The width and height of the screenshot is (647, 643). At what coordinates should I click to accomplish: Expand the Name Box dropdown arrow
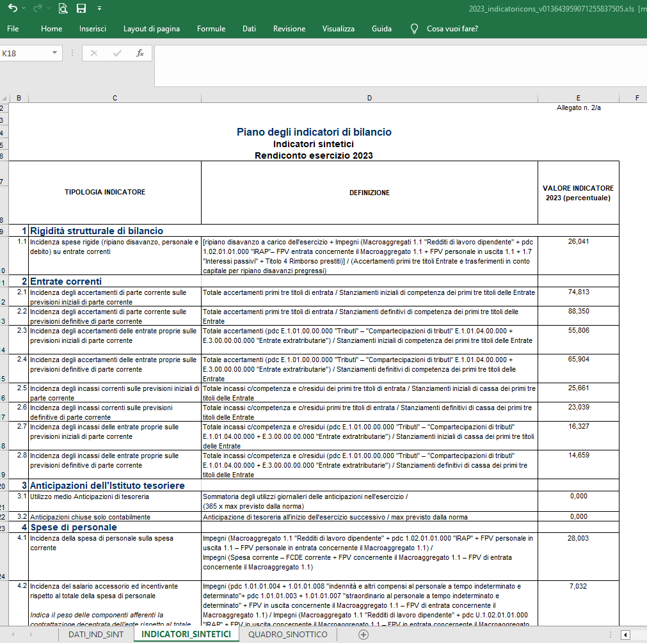54,53
